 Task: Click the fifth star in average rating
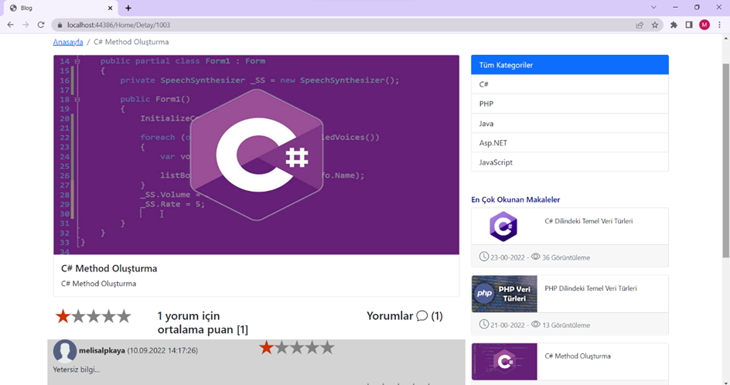[x=124, y=316]
